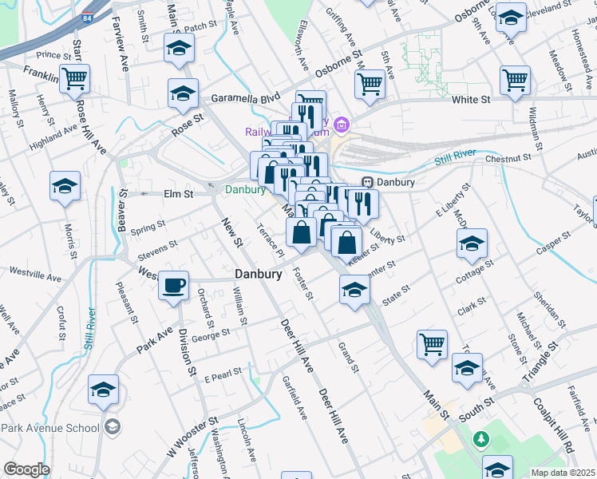Click the Garfield Ave label

(295, 398)
